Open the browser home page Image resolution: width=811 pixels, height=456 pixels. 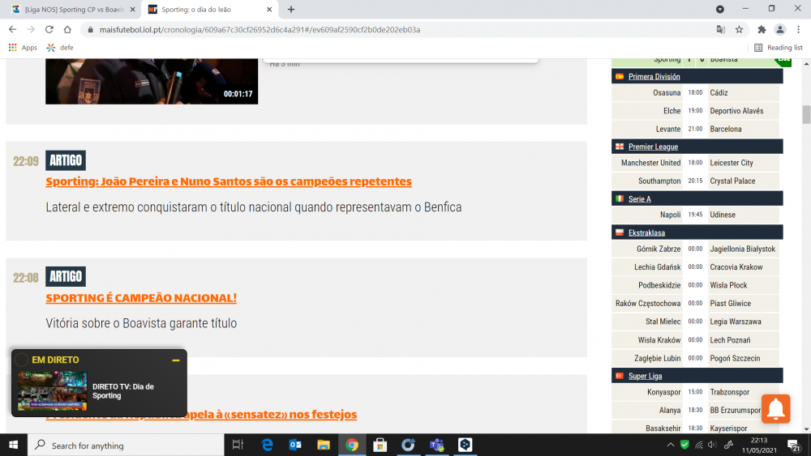[67, 29]
